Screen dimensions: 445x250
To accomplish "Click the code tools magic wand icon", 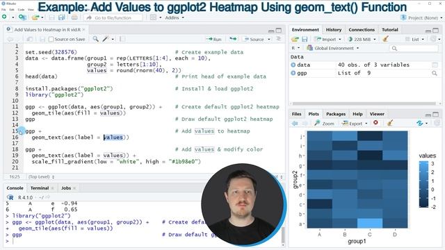I will pyautogui.click(x=106, y=39).
